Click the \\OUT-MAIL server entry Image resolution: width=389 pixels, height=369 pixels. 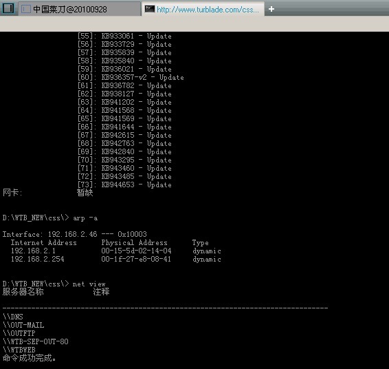coord(23,325)
